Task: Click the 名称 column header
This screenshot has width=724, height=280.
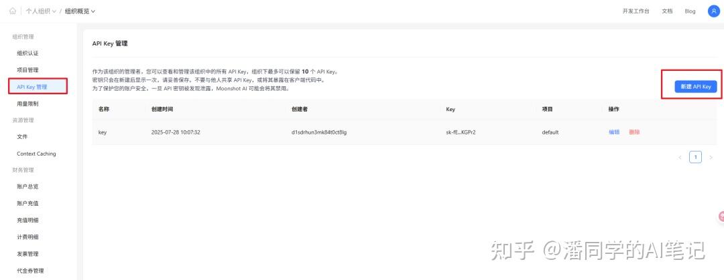Action: click(104, 110)
